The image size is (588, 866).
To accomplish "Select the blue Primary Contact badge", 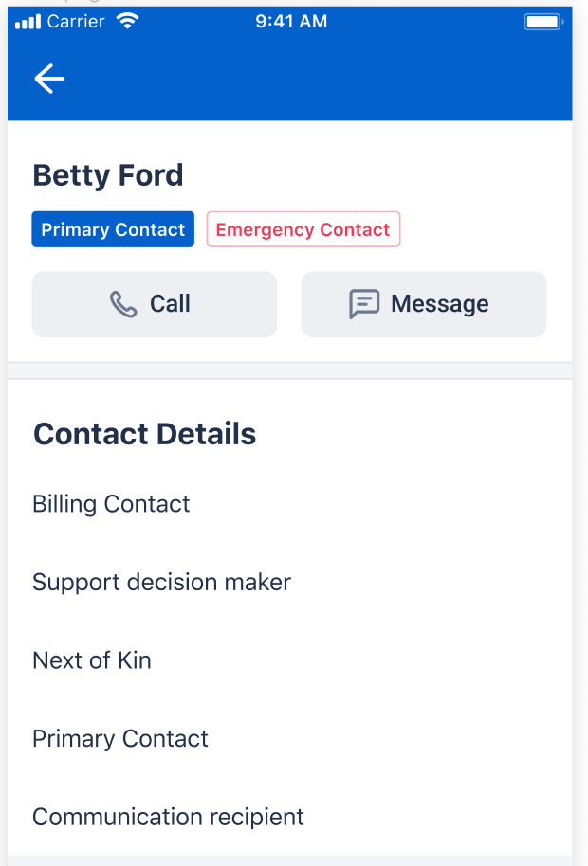I will (x=113, y=229).
